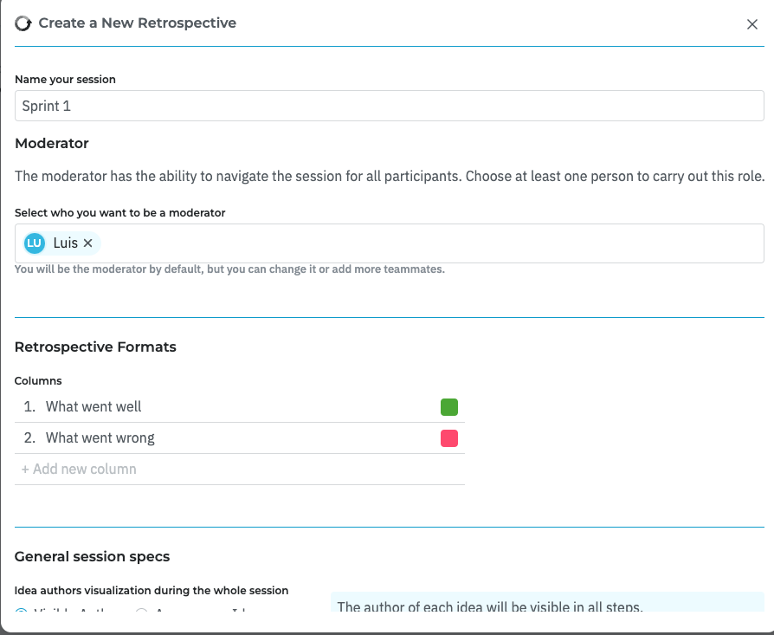
Task: Open the column one title for editing
Action: click(94, 406)
